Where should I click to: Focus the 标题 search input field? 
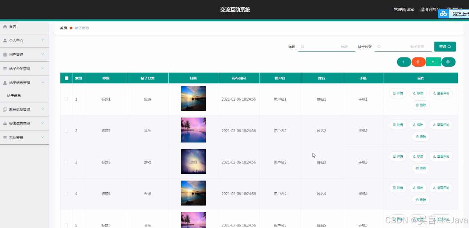coord(327,47)
